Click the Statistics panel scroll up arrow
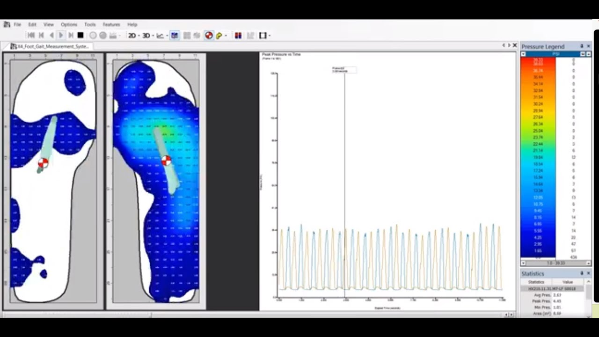The width and height of the screenshot is (599, 337). [588, 282]
